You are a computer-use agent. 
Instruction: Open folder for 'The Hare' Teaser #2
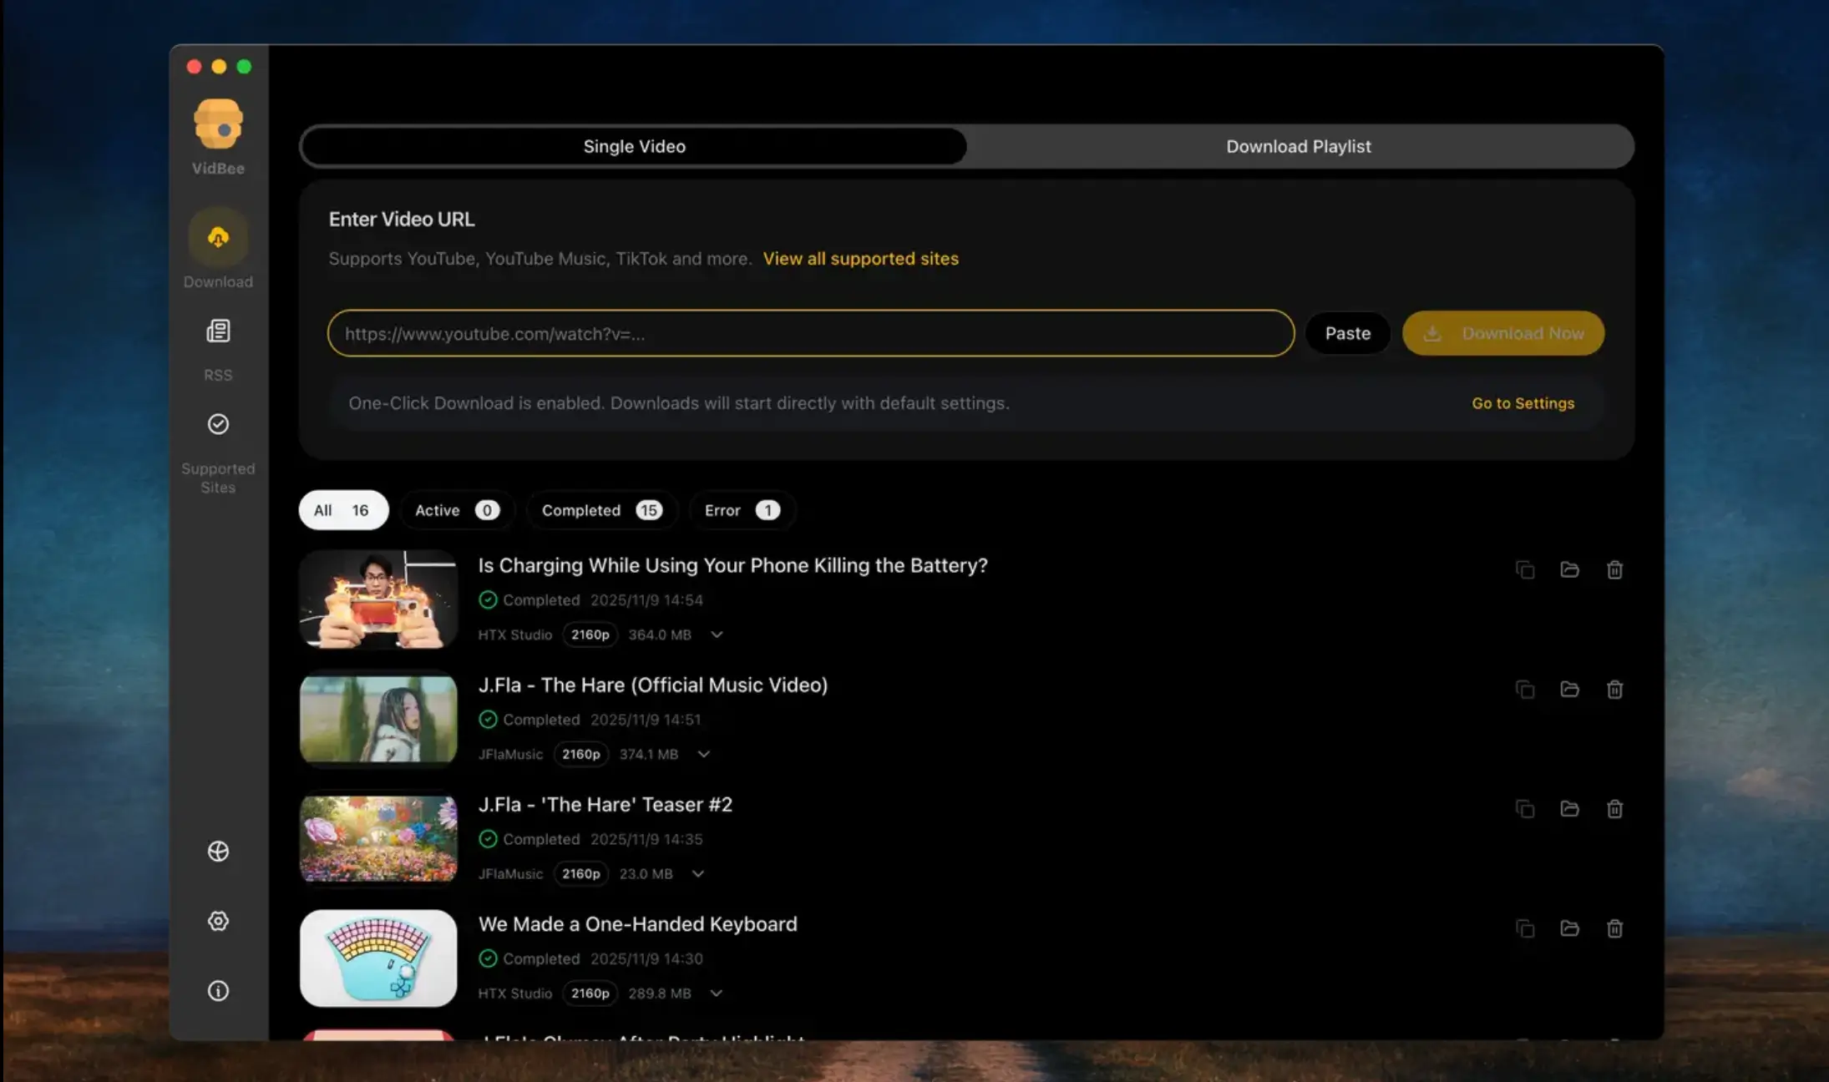[1570, 808]
